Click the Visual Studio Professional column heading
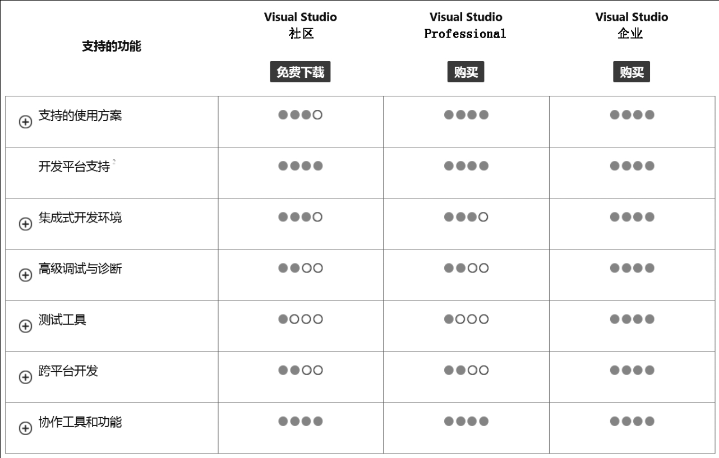 click(465, 25)
